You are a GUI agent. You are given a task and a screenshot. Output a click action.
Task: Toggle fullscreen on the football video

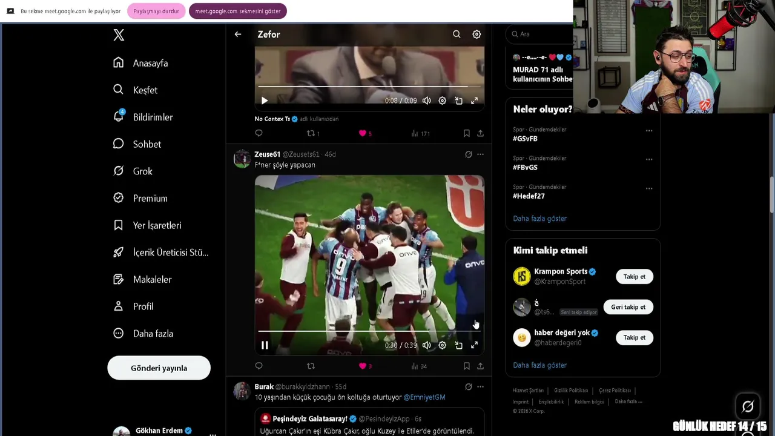click(475, 345)
